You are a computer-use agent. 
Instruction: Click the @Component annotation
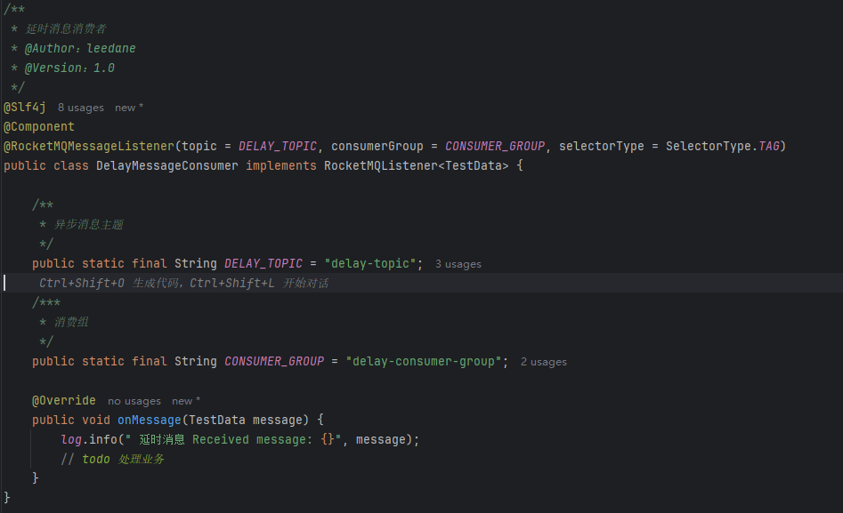pyautogui.click(x=39, y=126)
